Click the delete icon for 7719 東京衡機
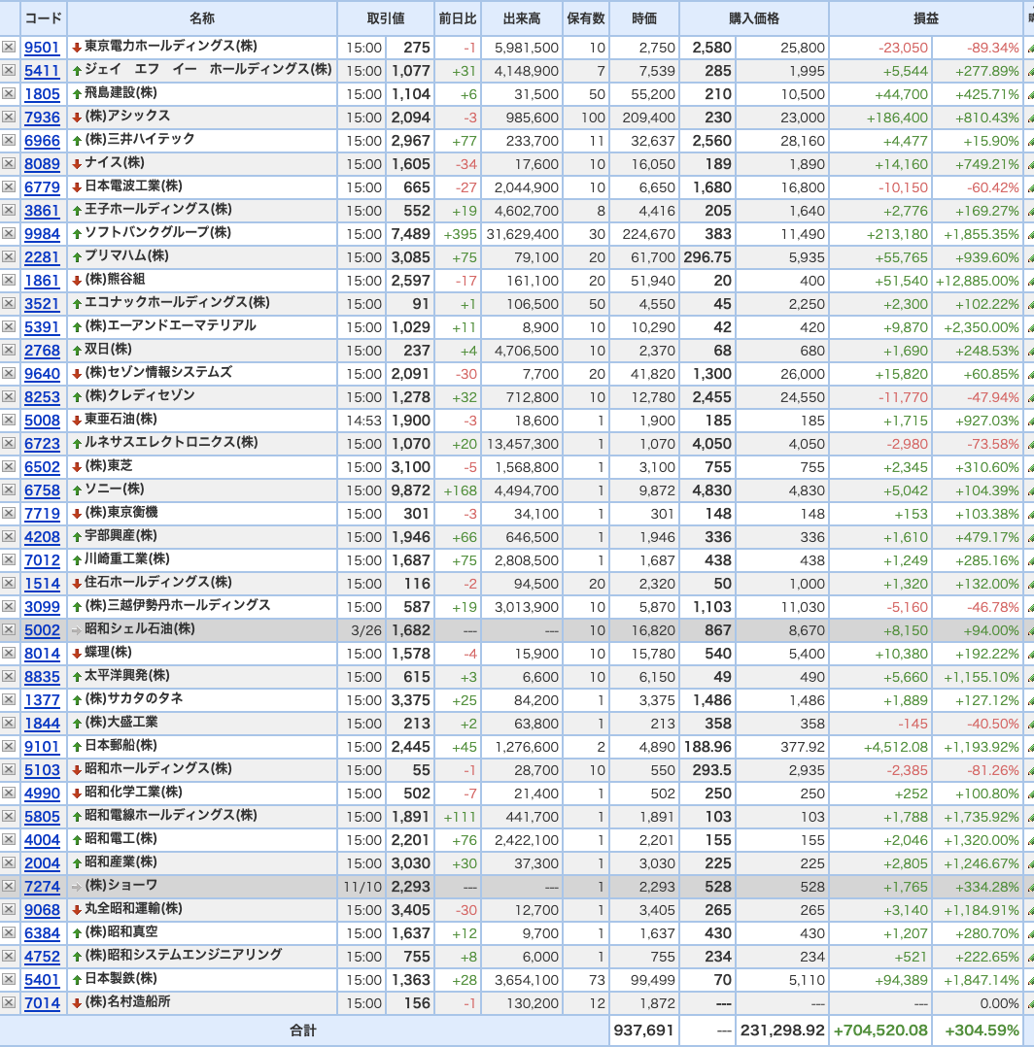Image resolution: width=1034 pixels, height=1047 pixels. click(8, 514)
